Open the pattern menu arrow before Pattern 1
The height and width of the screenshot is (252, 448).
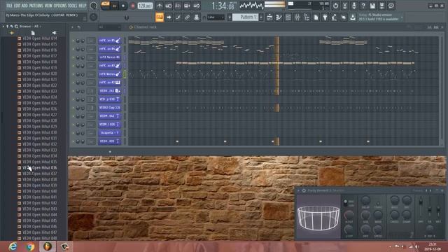(230, 17)
